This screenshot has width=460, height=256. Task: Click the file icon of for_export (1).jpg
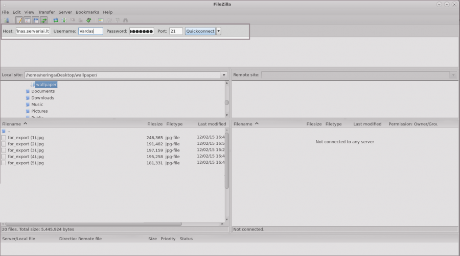(4, 138)
